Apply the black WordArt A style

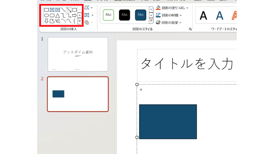coord(203,16)
